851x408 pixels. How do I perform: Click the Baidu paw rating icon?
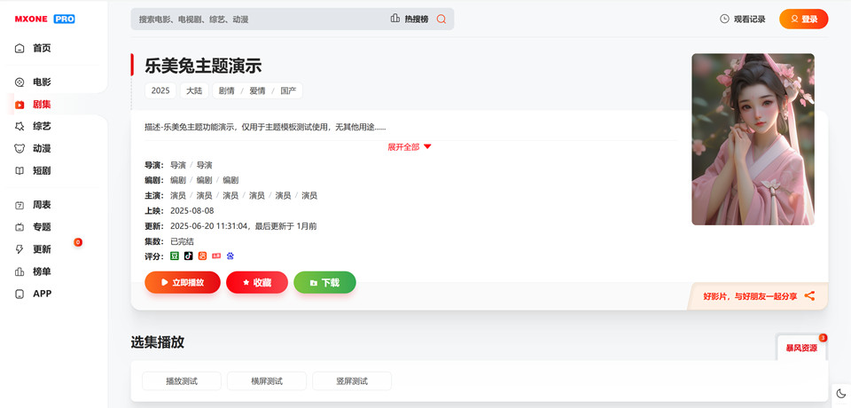[230, 256]
